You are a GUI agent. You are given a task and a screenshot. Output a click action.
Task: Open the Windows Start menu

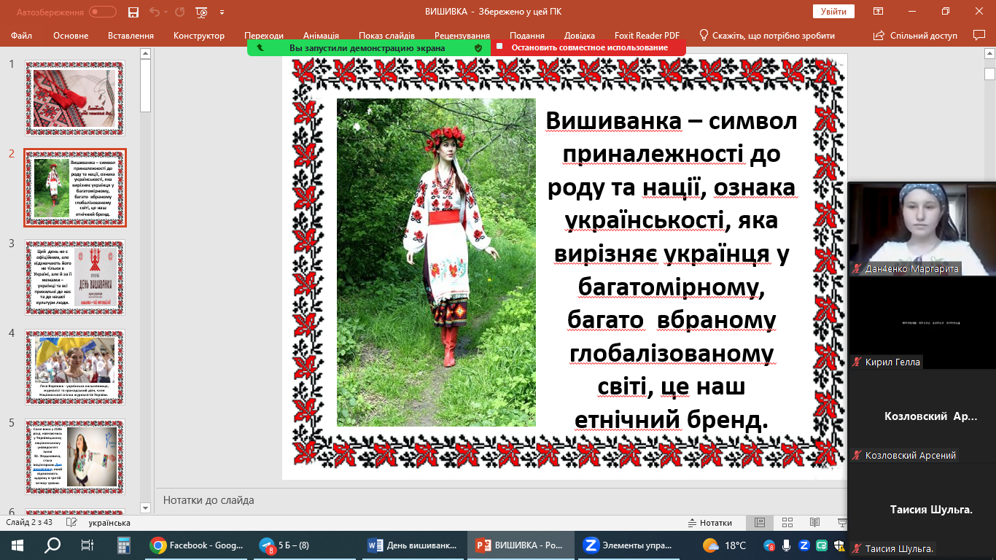pos(17,545)
